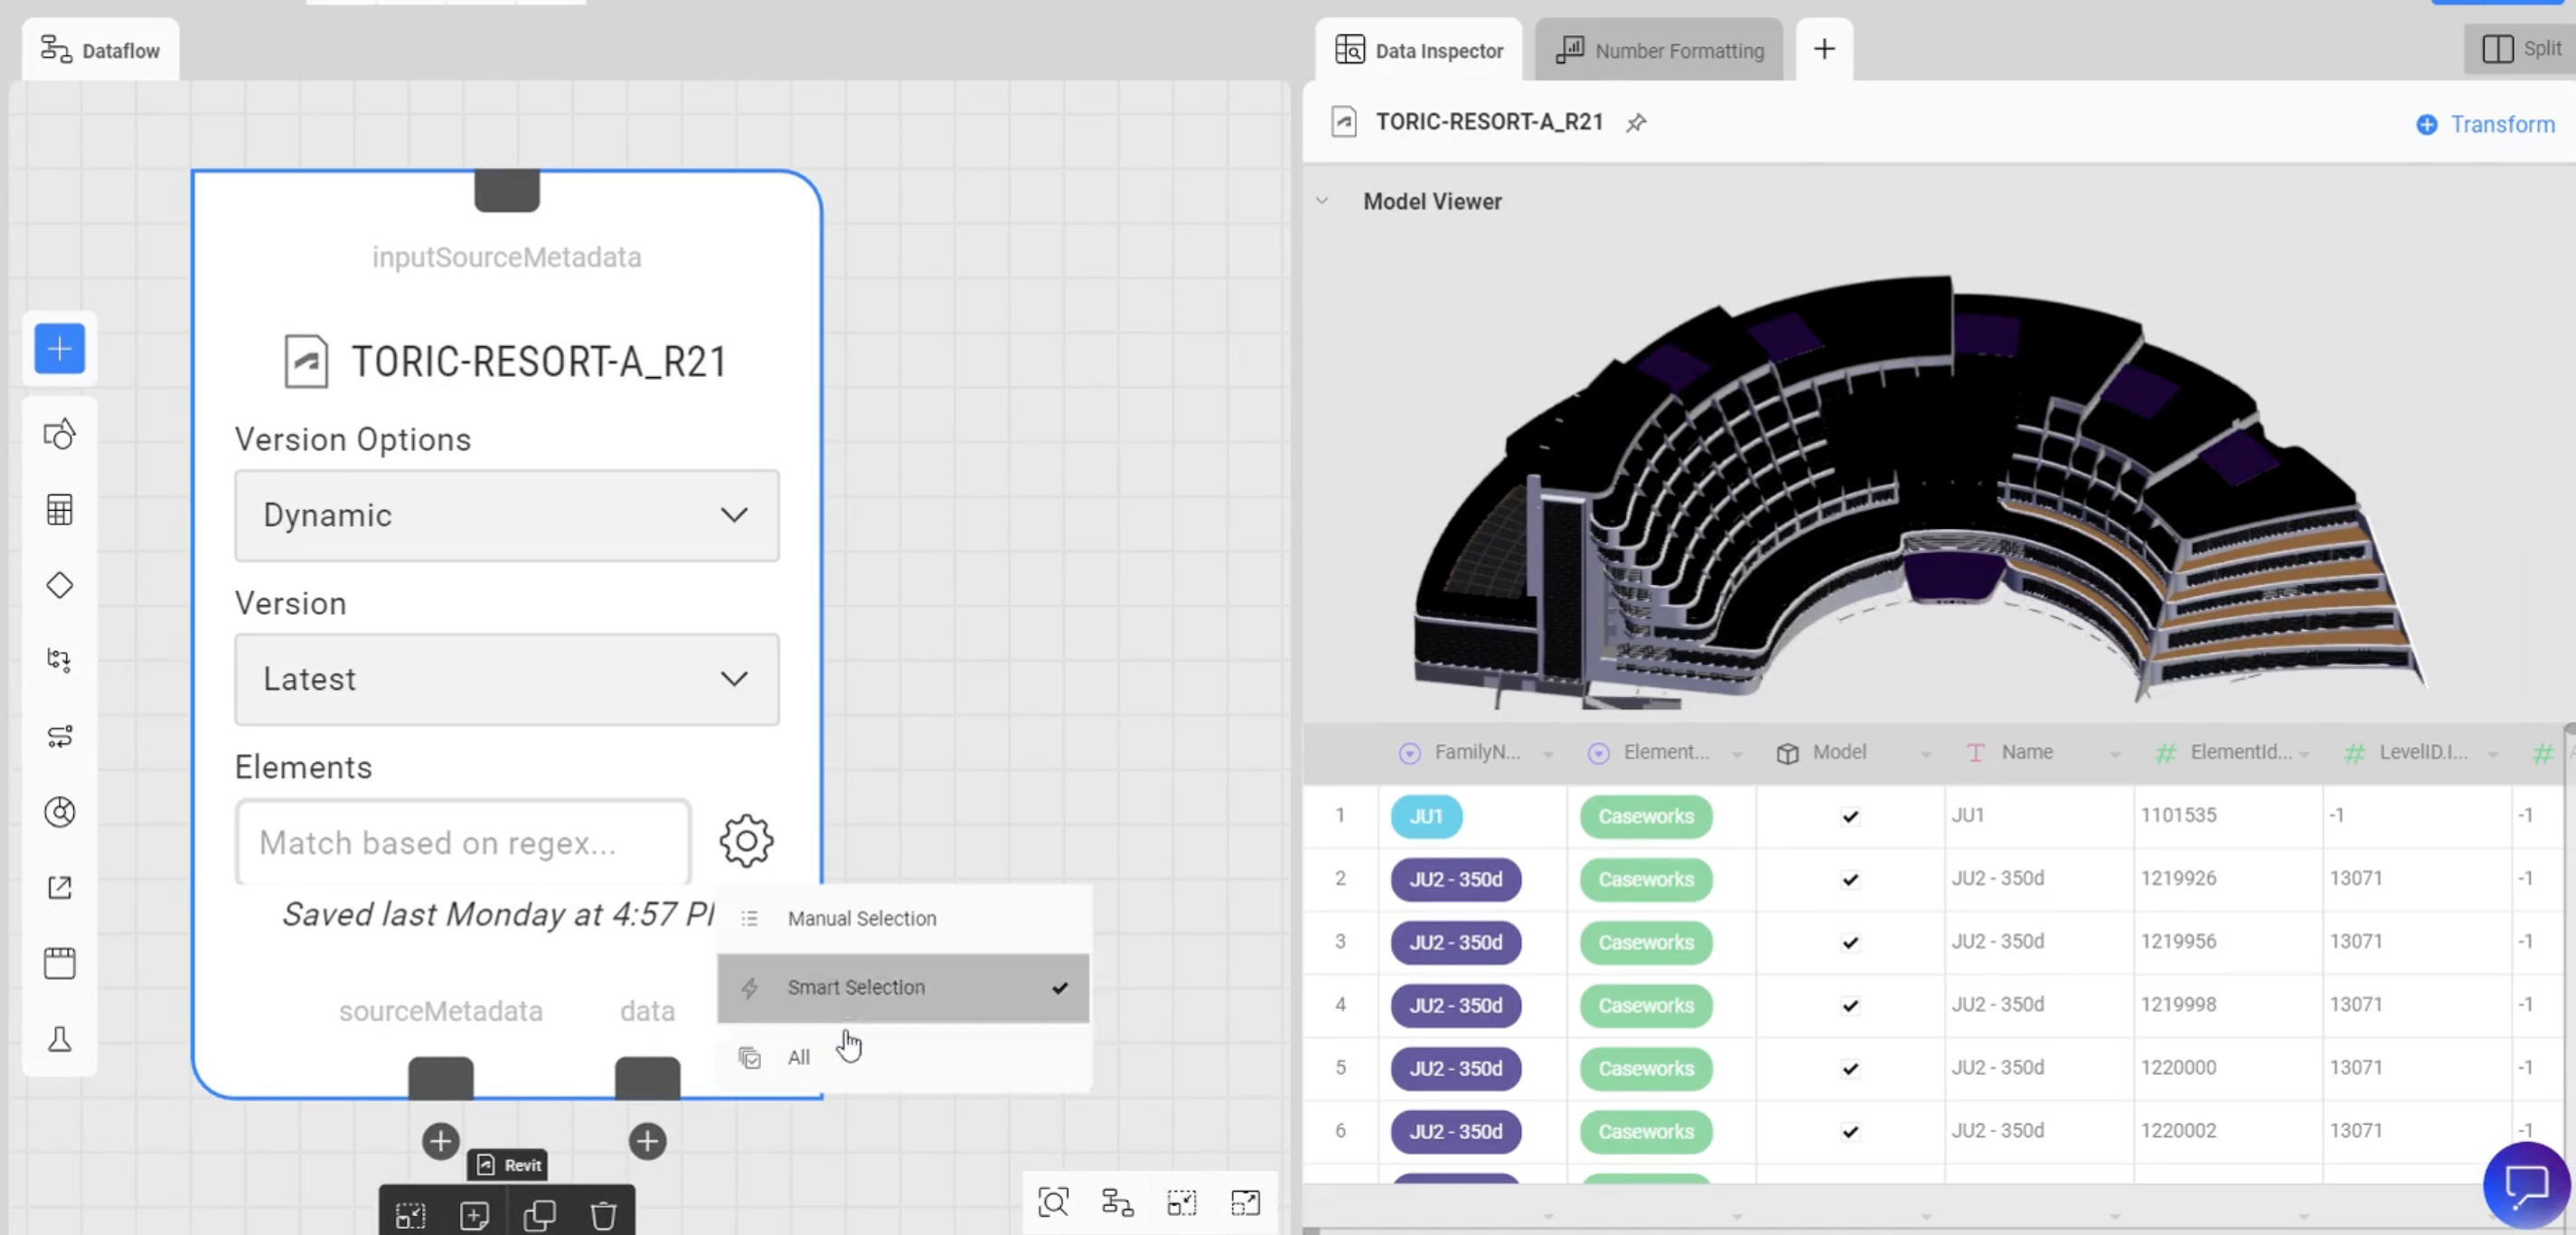Select the duplicate node icon in node toolbar

(x=540, y=1215)
